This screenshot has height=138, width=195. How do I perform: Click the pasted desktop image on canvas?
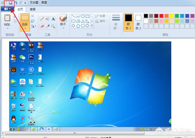coord(90,86)
